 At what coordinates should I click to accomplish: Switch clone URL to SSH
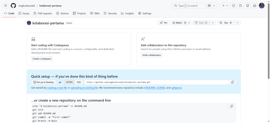(x=79, y=82)
